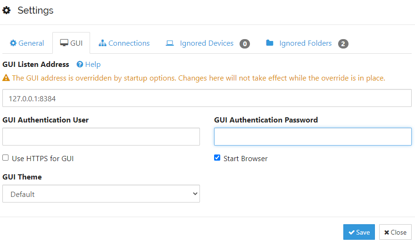
Task: Focus the GUI Listen Address input field
Action: coord(207,98)
